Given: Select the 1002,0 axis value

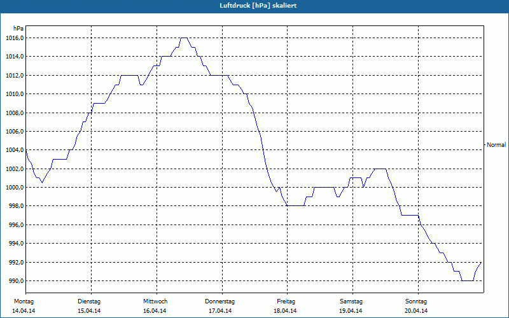Looking at the screenshot, I should click(15, 169).
